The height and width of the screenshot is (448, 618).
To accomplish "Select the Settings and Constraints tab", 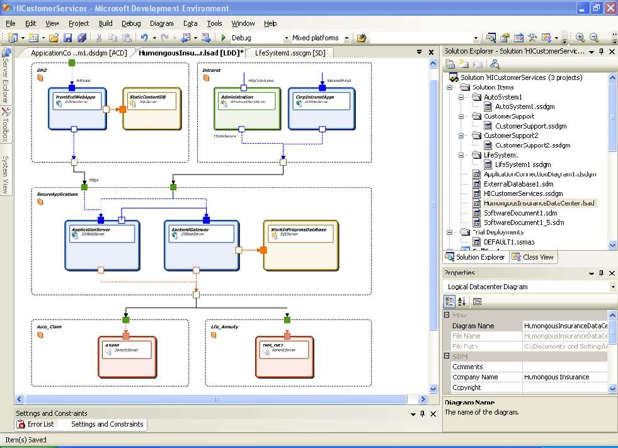I will pyautogui.click(x=107, y=424).
